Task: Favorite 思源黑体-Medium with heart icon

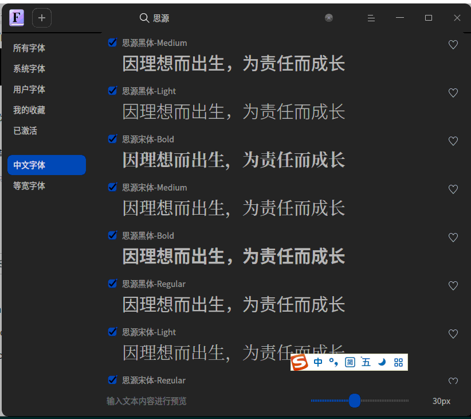Action: 453,45
